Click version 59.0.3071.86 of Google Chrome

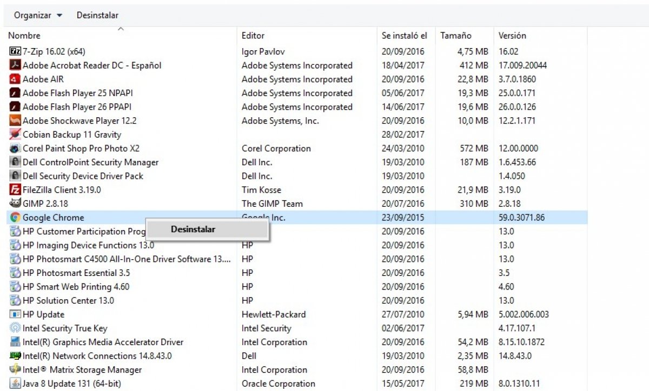point(521,218)
